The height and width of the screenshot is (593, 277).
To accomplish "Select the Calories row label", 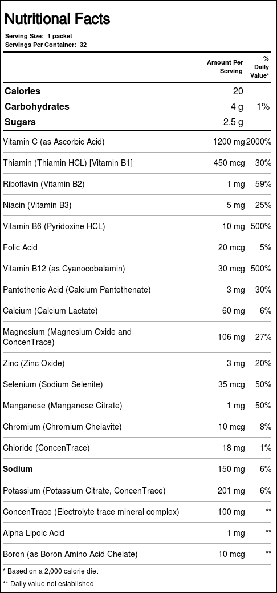I will point(22,91).
